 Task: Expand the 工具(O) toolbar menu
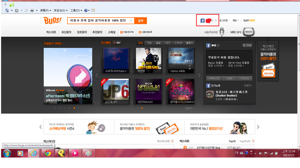click(x=76, y=10)
